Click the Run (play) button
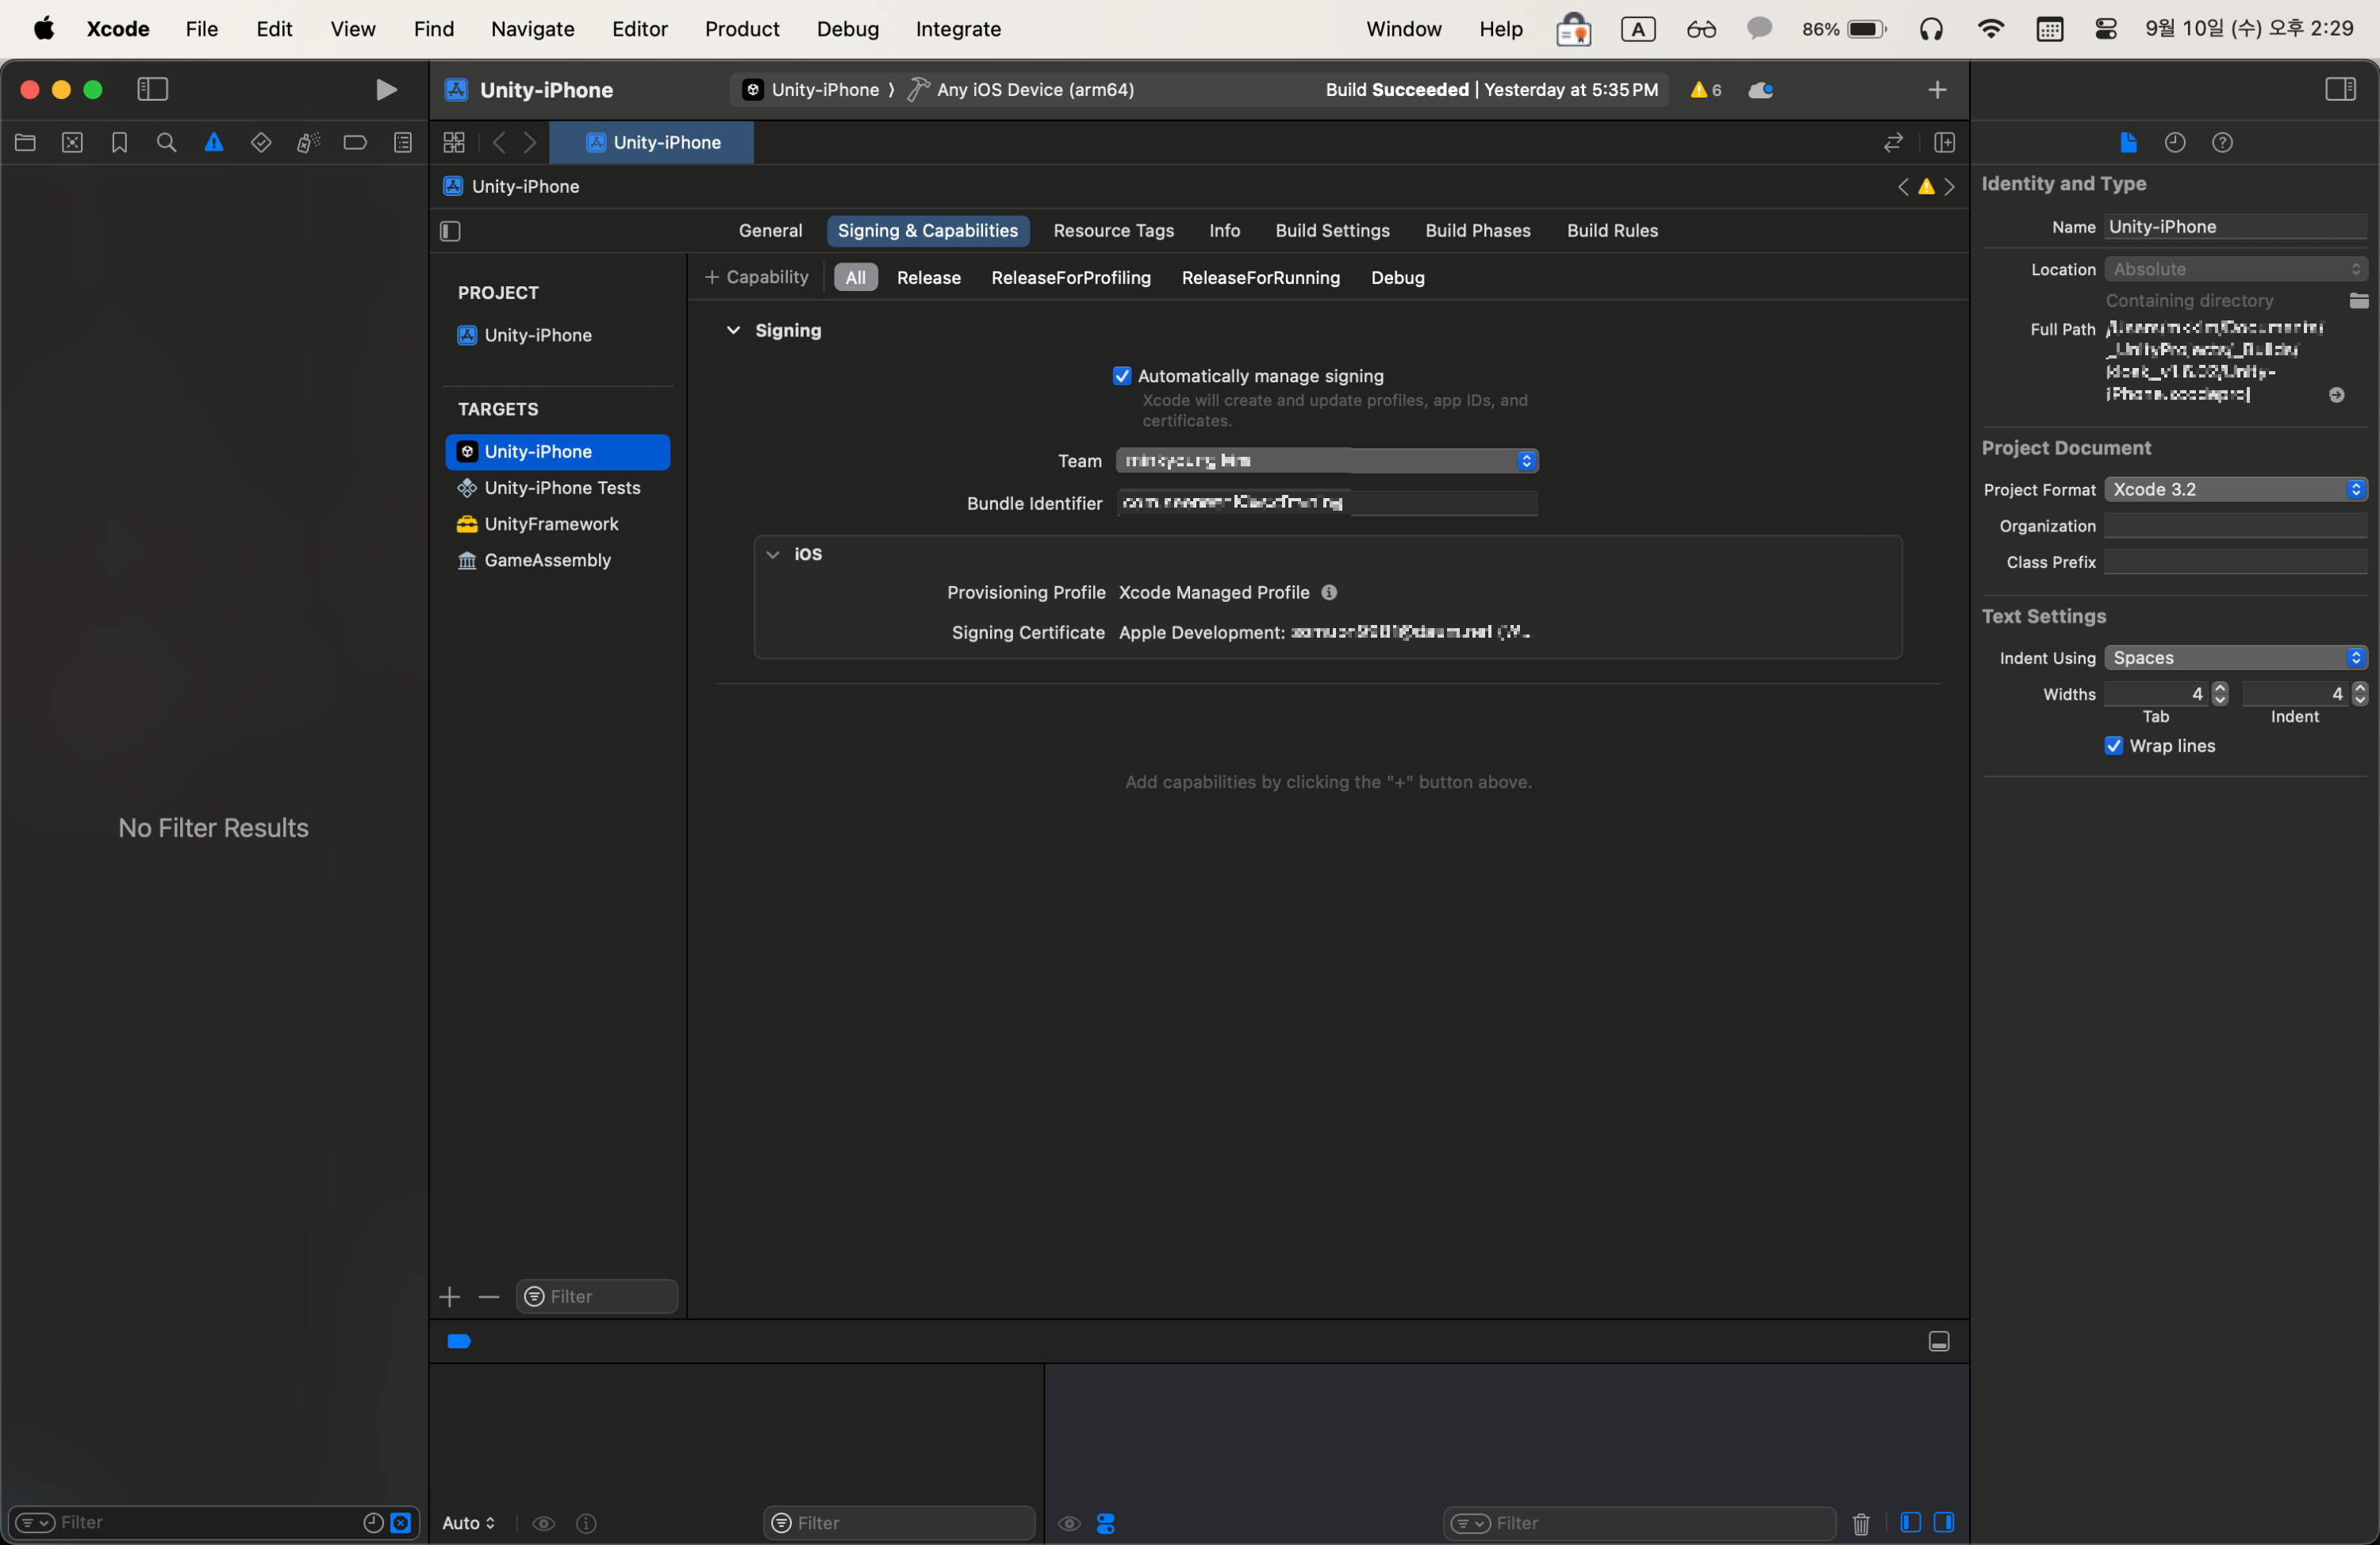2380x1545 pixels. [x=386, y=90]
